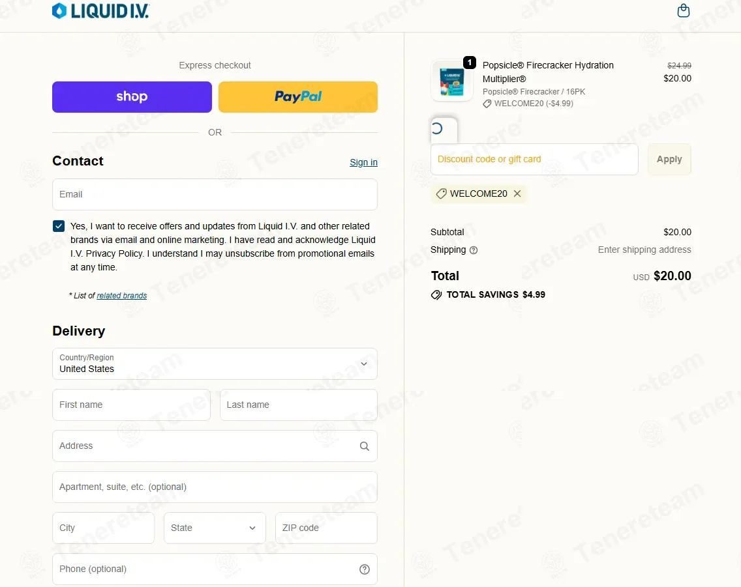Click the WELCOME20 (-$4.99) line item text
The image size is (741, 587).
click(x=534, y=104)
